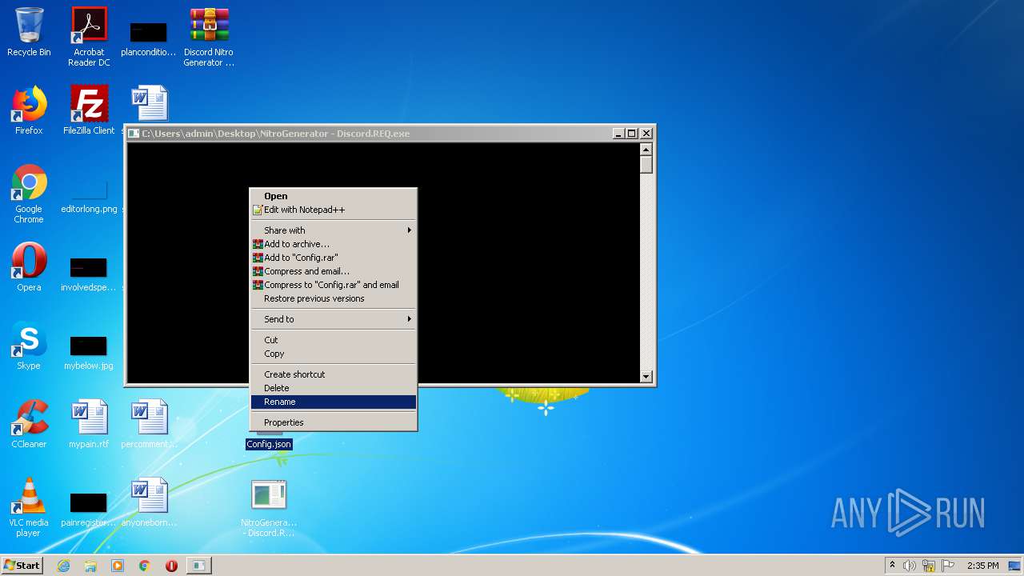1024x576 pixels.
Task: Select Add to archive... entry
Action: (334, 244)
